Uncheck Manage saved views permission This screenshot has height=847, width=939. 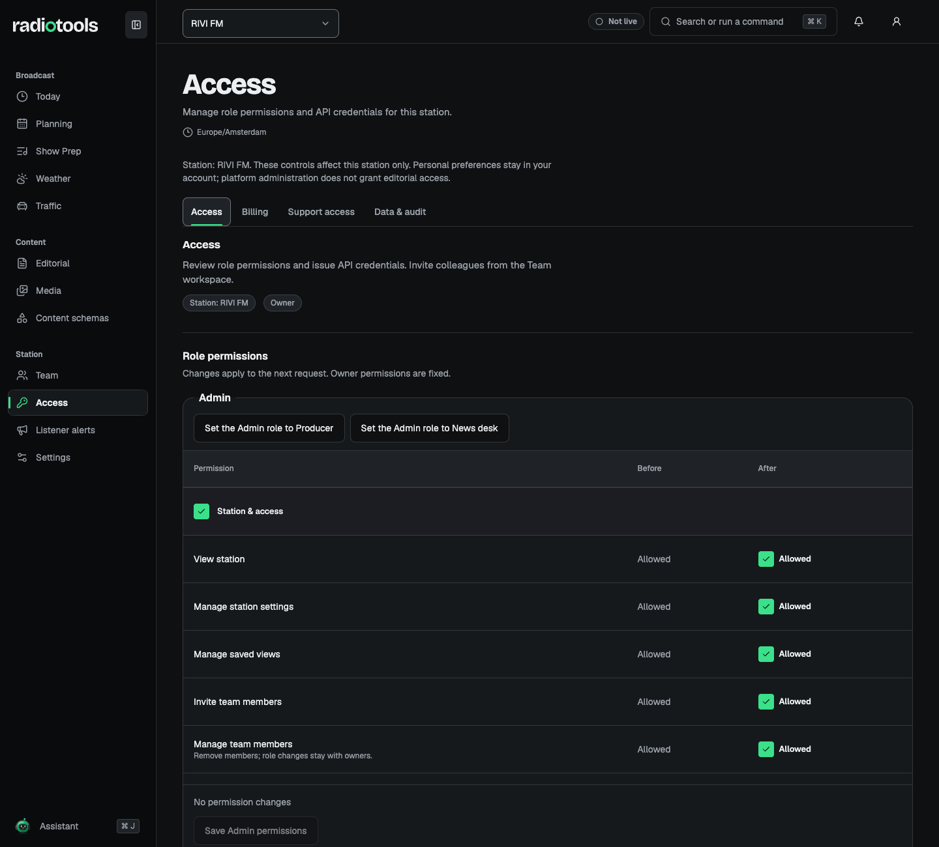pos(766,654)
